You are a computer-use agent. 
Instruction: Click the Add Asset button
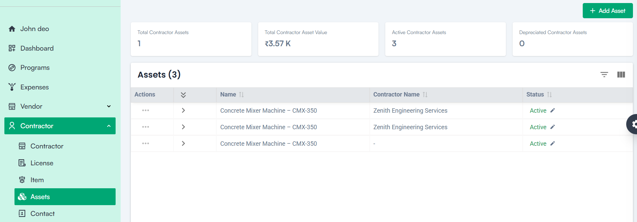click(608, 11)
